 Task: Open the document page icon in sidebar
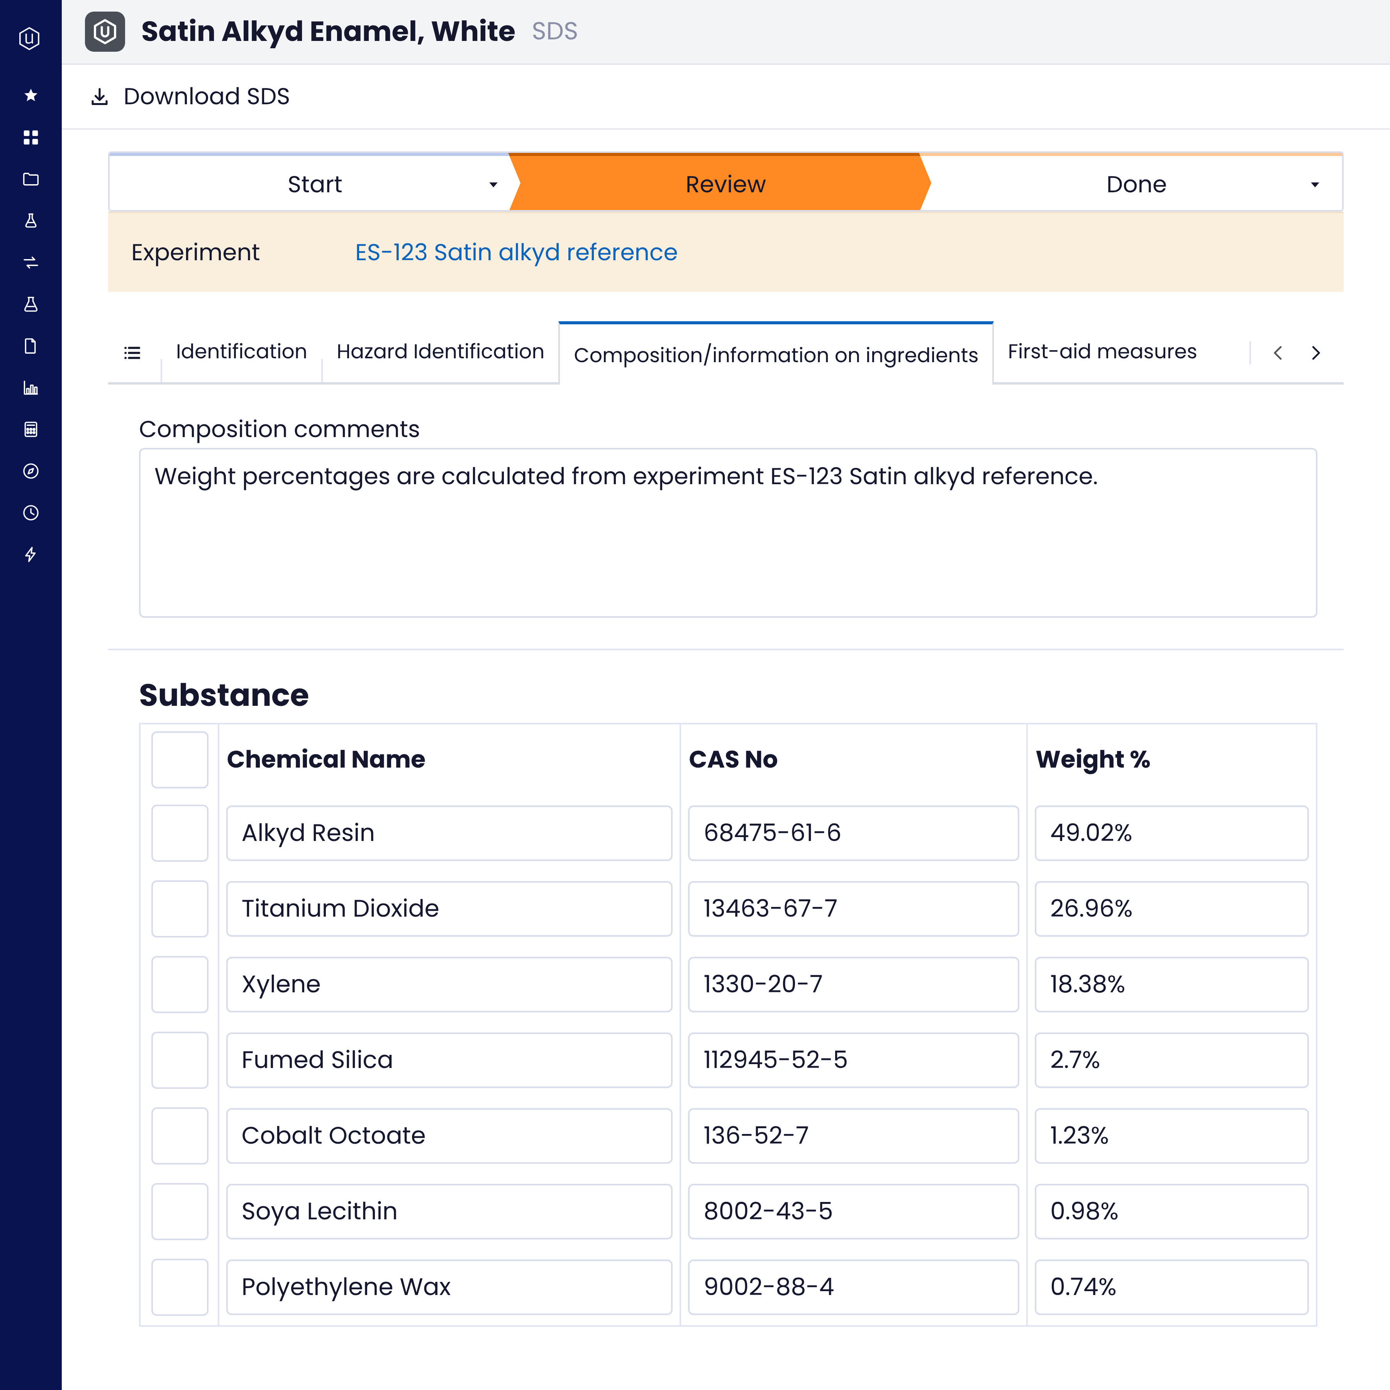(x=30, y=346)
